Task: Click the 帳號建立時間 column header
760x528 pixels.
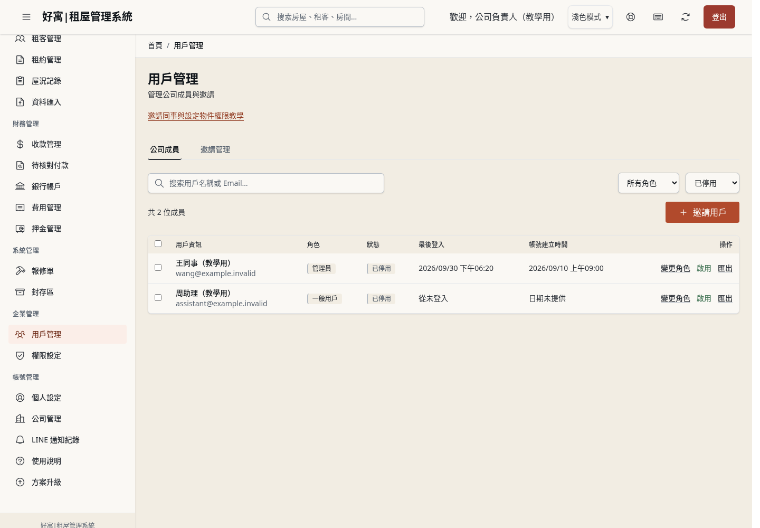Action: (x=548, y=244)
